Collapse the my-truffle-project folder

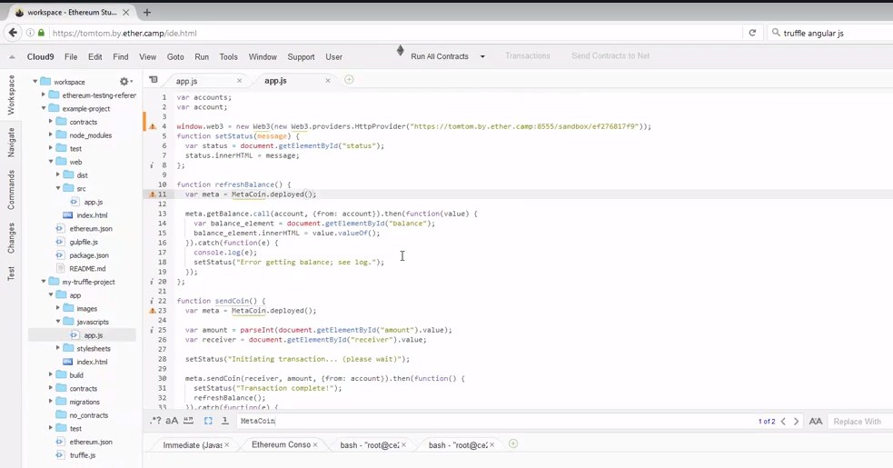(44, 282)
